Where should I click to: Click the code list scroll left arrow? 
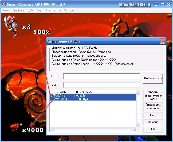pos(52,130)
